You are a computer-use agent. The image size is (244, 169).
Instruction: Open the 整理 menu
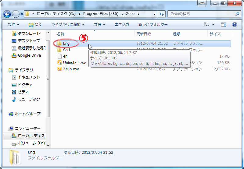(x=13, y=25)
